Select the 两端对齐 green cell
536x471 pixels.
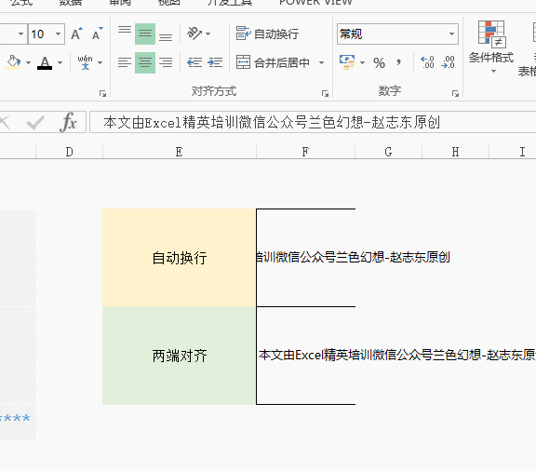pos(179,356)
